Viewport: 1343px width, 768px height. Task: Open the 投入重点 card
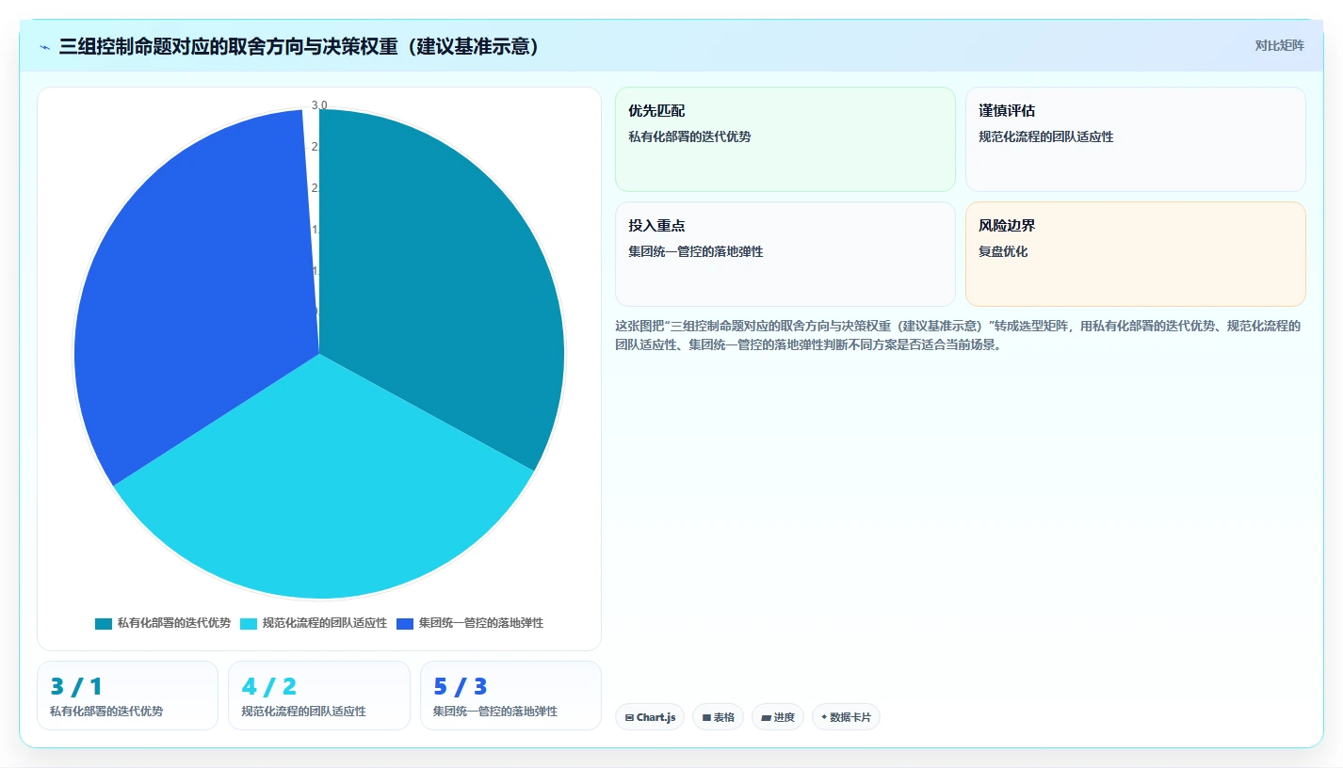785,254
